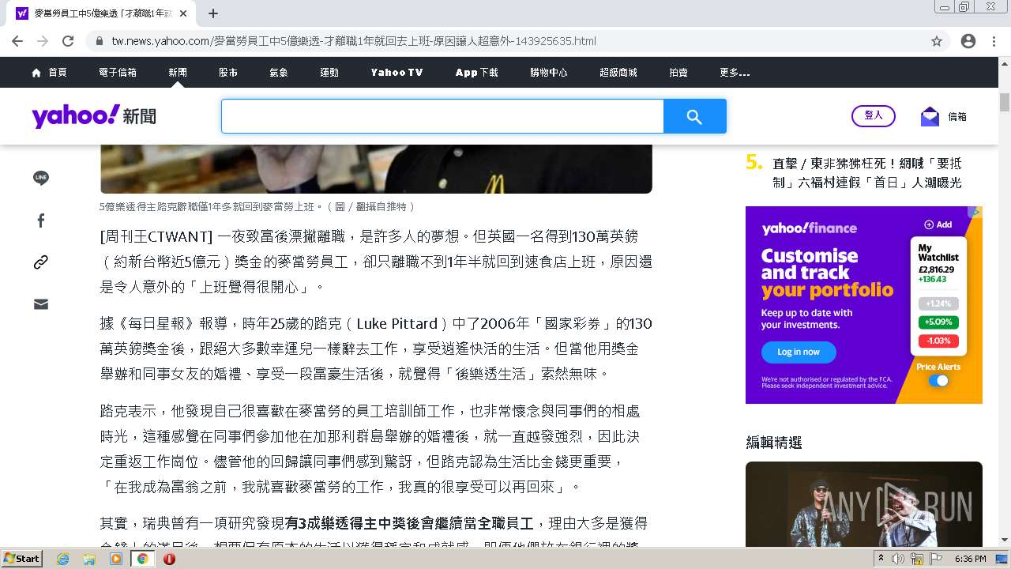Click the taskbar clock 6:36 PM

970,559
